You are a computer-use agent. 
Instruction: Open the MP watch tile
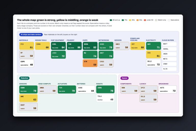(x=27, y=55)
